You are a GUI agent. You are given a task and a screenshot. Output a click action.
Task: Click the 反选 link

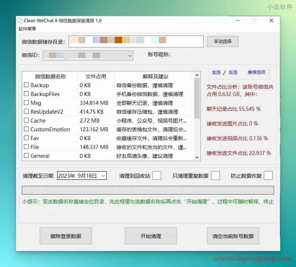233,72
